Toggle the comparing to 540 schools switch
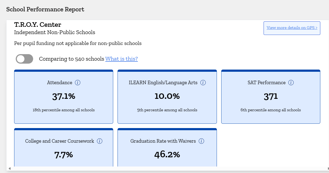The image size is (329, 173). pyautogui.click(x=24, y=59)
